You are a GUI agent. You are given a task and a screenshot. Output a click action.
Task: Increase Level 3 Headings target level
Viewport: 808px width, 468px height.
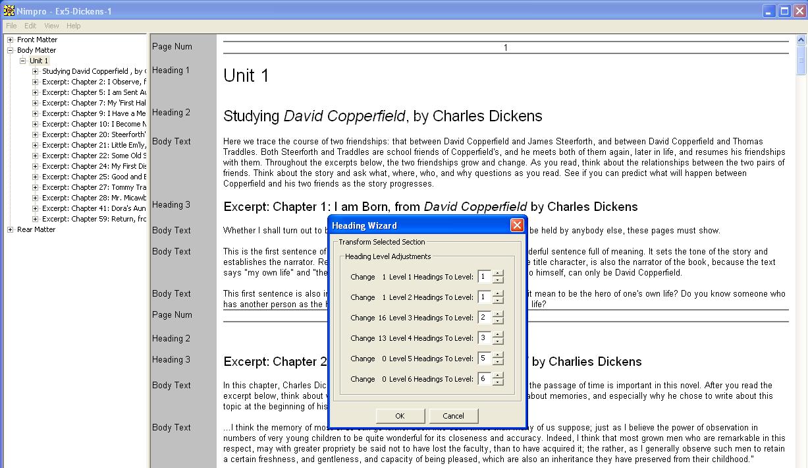point(498,314)
